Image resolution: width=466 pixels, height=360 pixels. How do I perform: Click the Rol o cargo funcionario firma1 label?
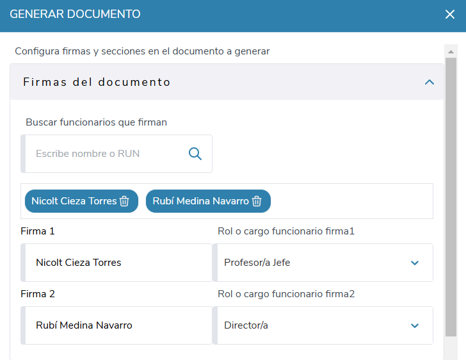coord(286,231)
